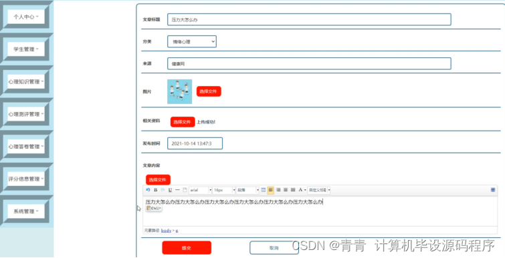This screenshot has width=505, height=258.
Task: Insert a horizontal line via toolbar
Action: pos(177,190)
